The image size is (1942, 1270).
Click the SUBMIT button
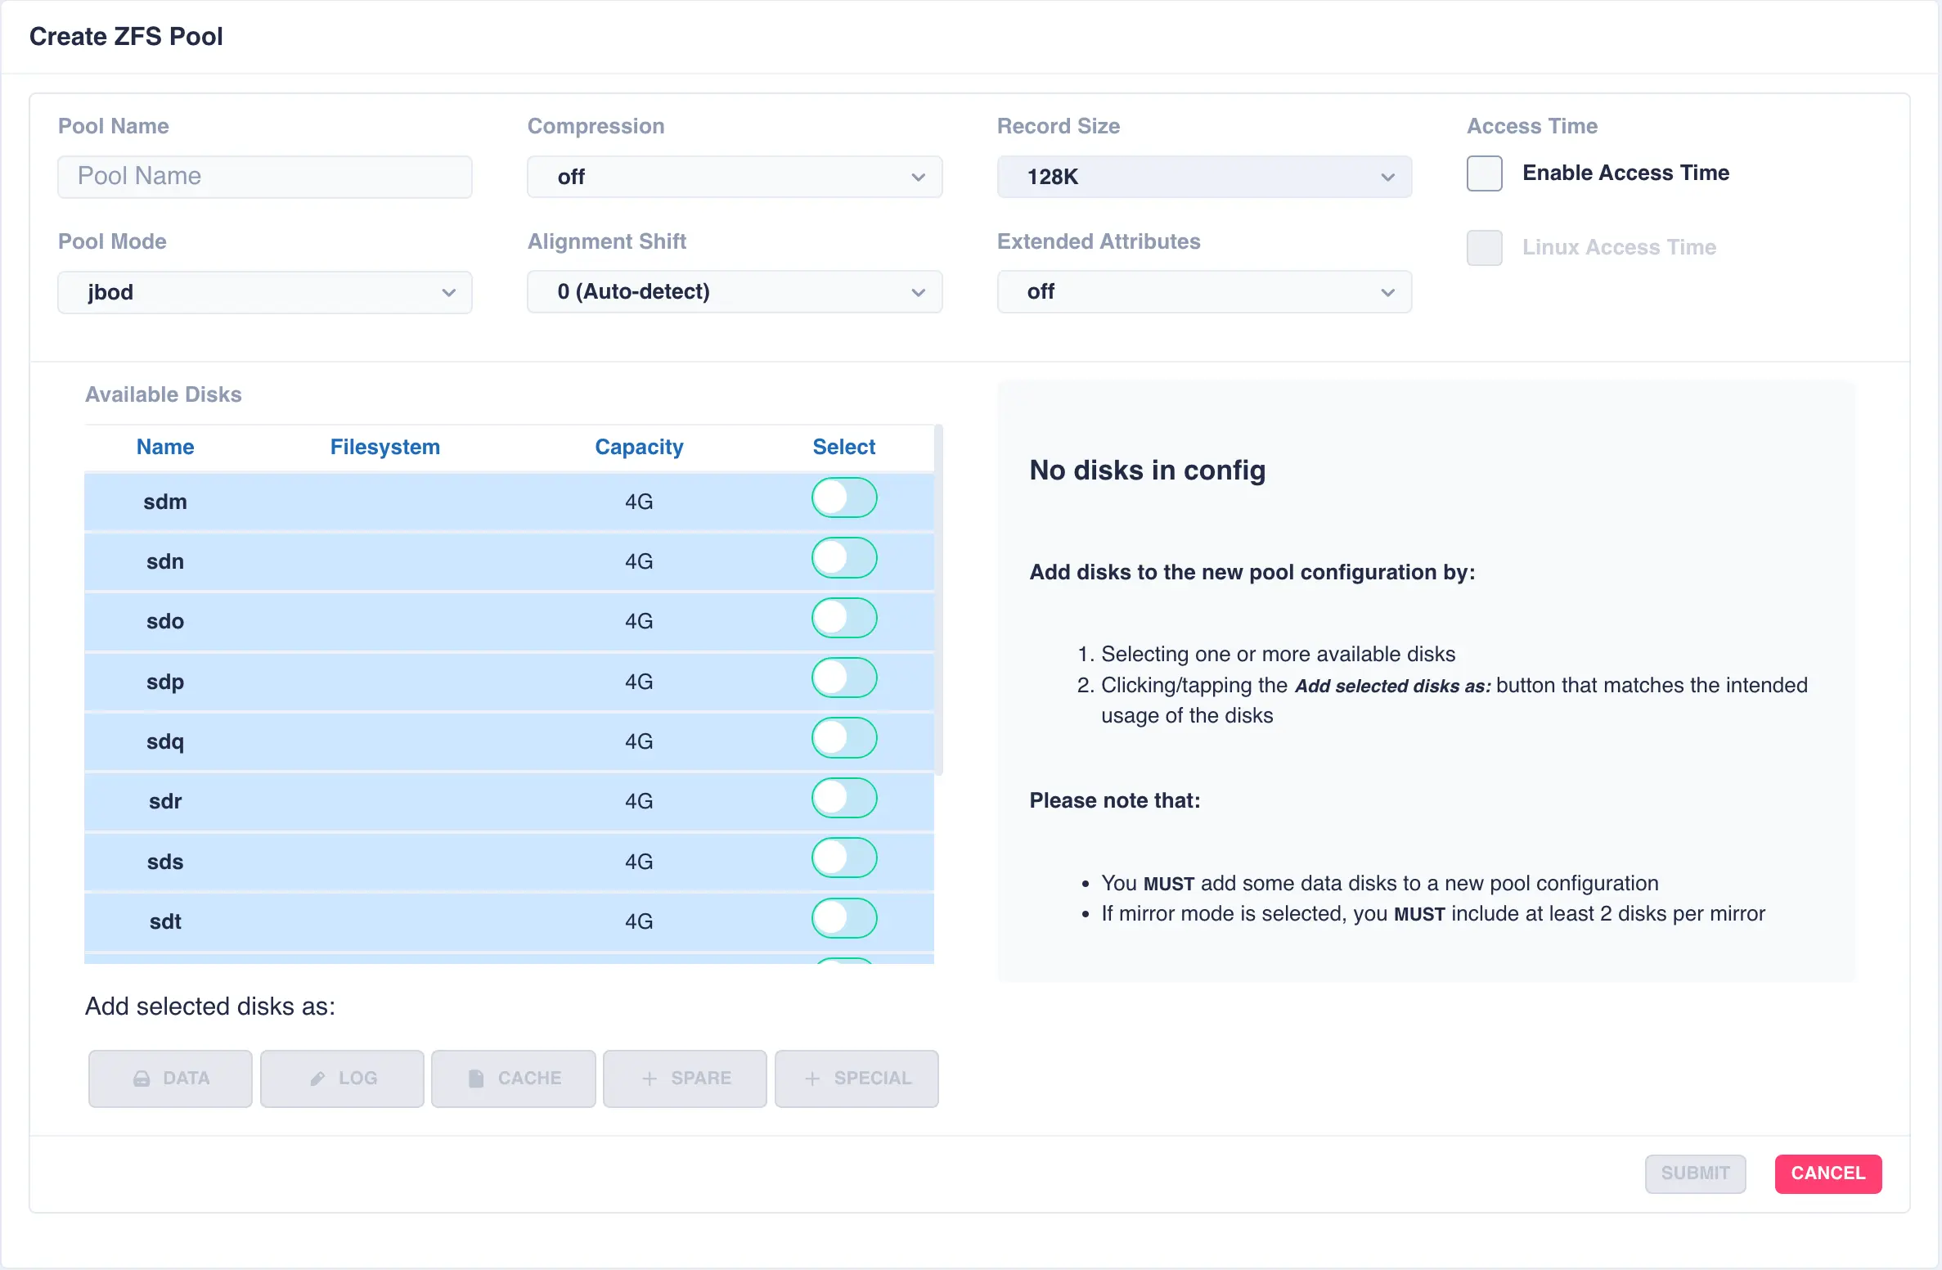tap(1694, 1173)
